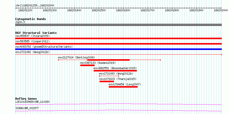Open variant nsv3367133 (Audano2019) label

(98, 63)
